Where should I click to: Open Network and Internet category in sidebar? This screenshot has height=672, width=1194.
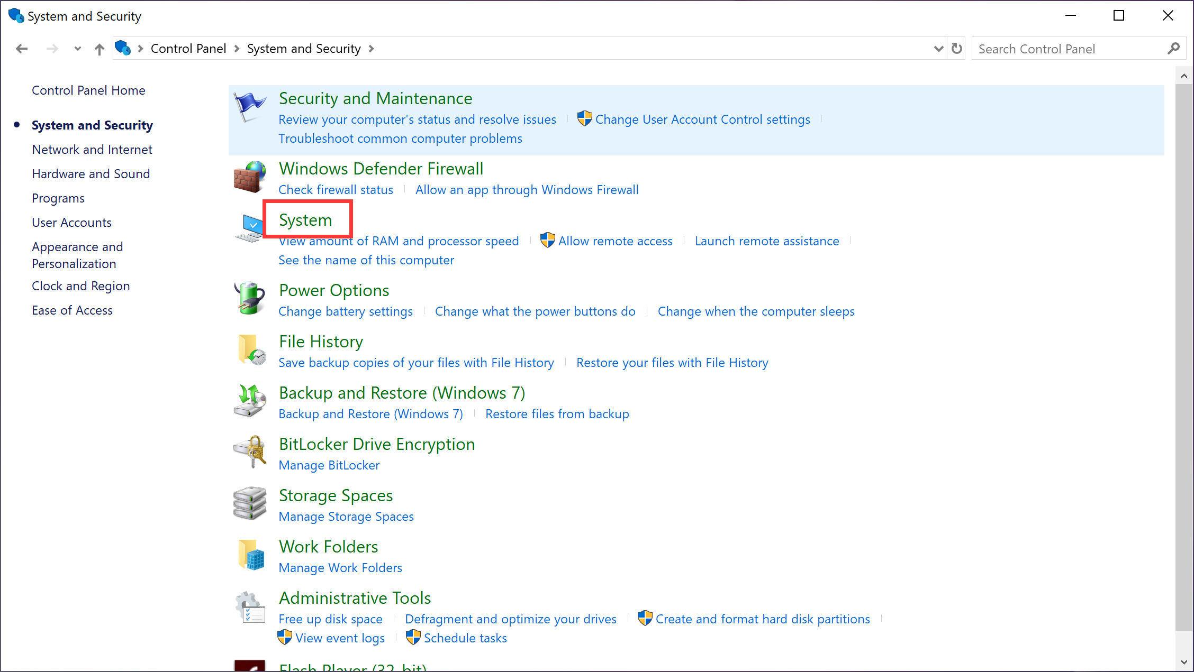point(92,150)
